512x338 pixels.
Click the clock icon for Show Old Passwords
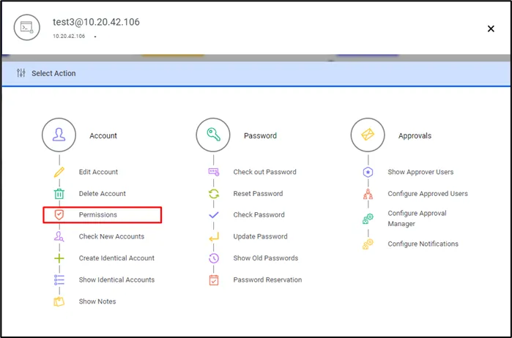(x=214, y=258)
